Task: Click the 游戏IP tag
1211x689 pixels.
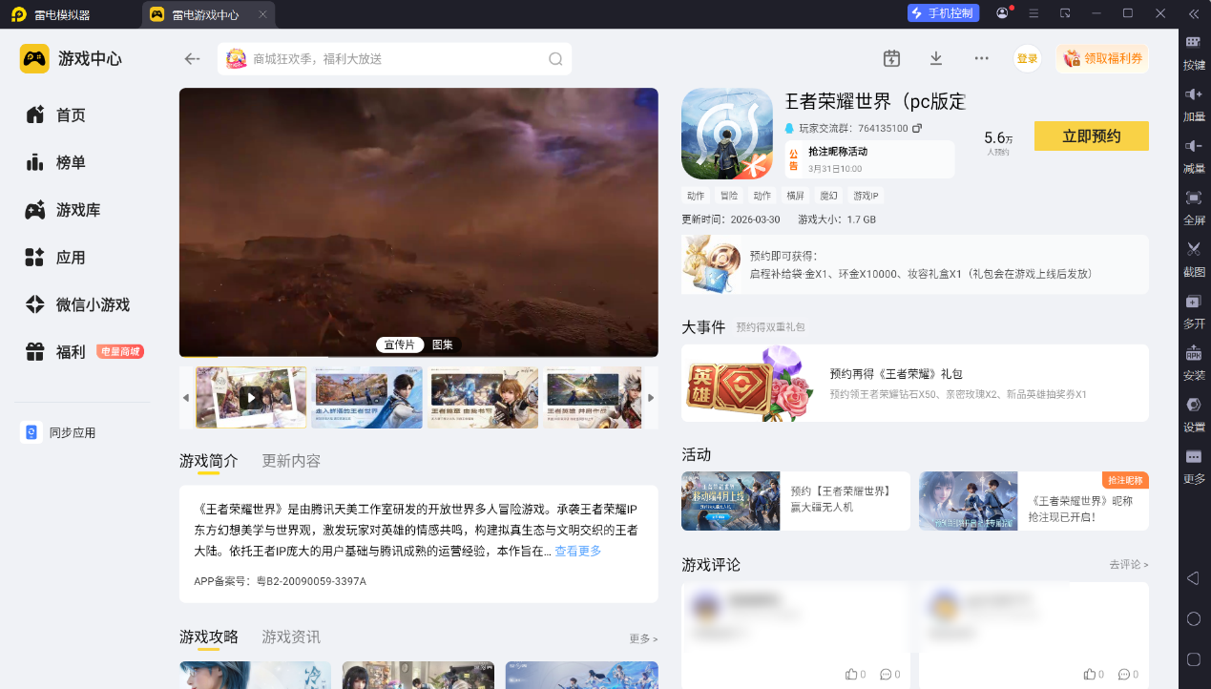Action: [x=866, y=196]
